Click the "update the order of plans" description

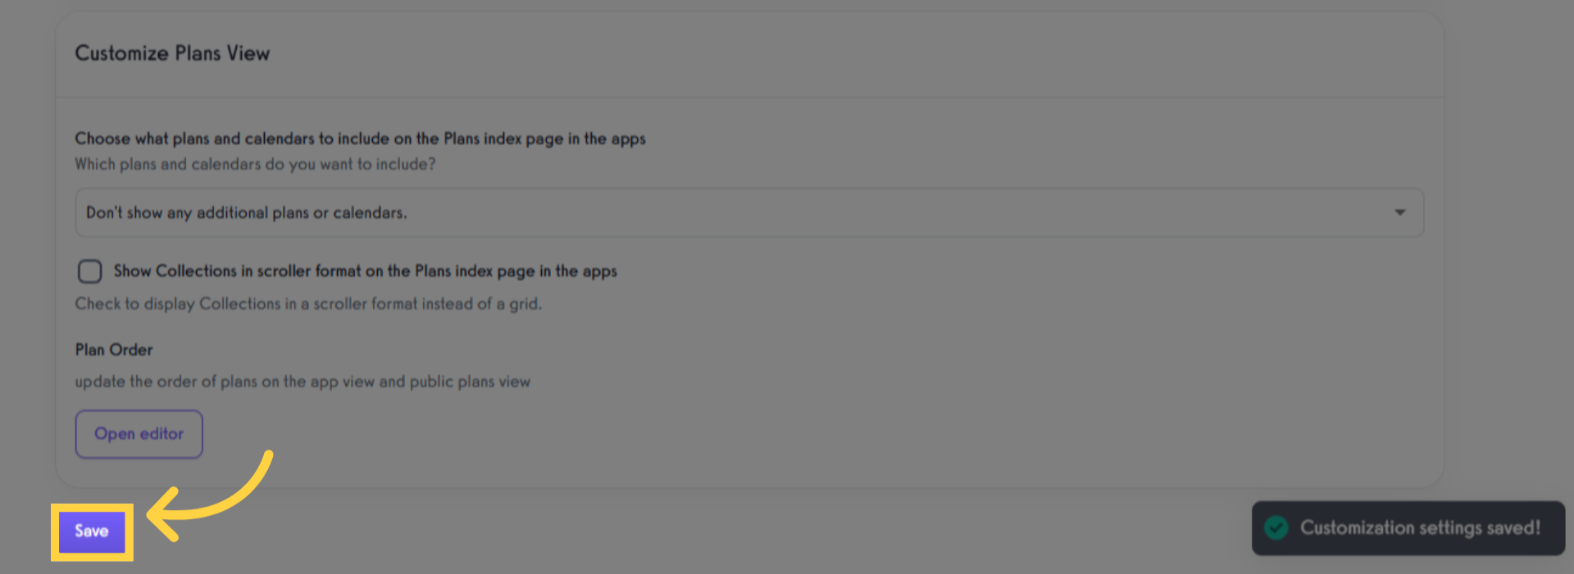303,382
